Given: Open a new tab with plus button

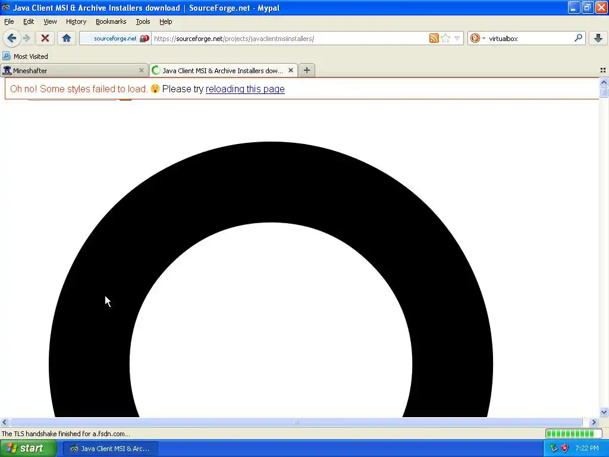Looking at the screenshot, I should 307,70.
